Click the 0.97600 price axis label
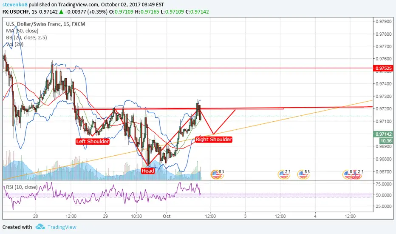The height and width of the screenshot is (234, 396). click(x=384, y=59)
